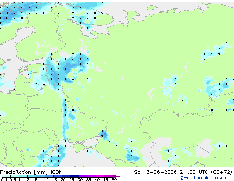Click the legend tick label "0.1"
The height and width of the screenshot is (181, 234).
point(4,180)
